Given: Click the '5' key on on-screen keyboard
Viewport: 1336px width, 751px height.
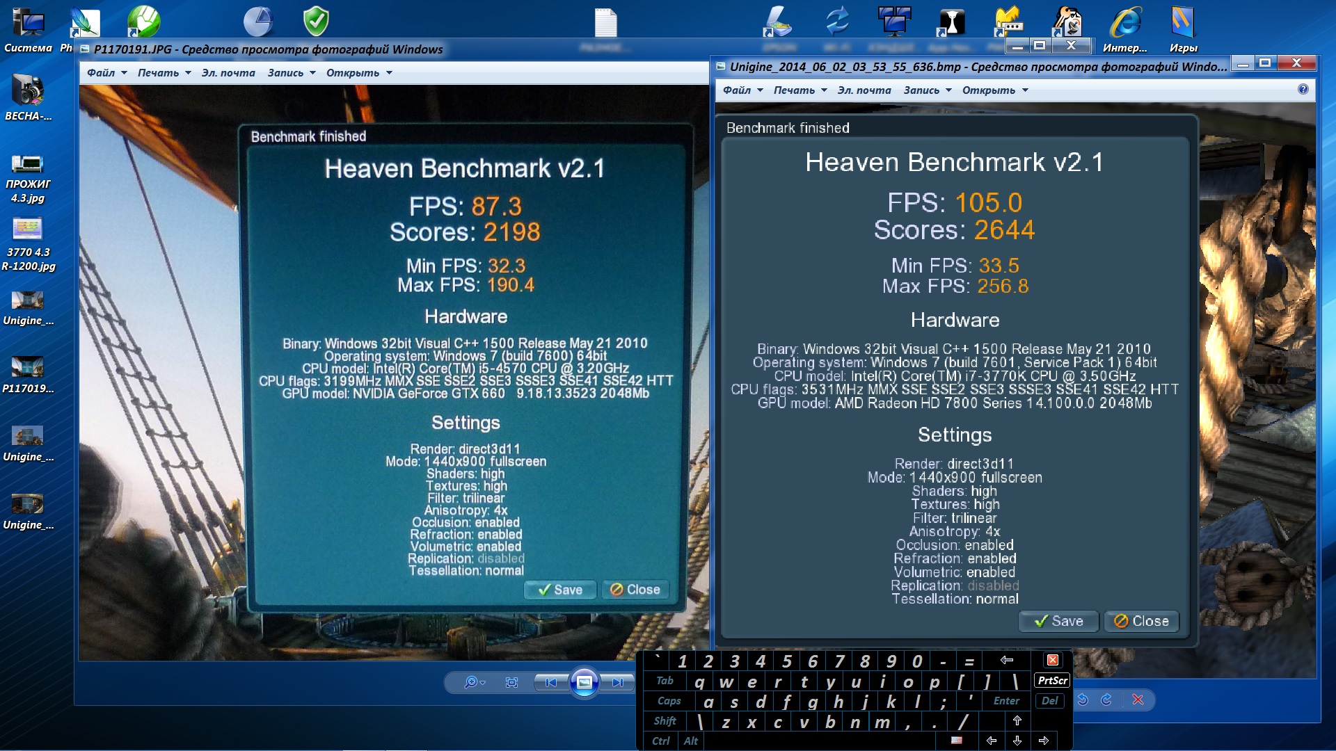Looking at the screenshot, I should click(x=787, y=661).
